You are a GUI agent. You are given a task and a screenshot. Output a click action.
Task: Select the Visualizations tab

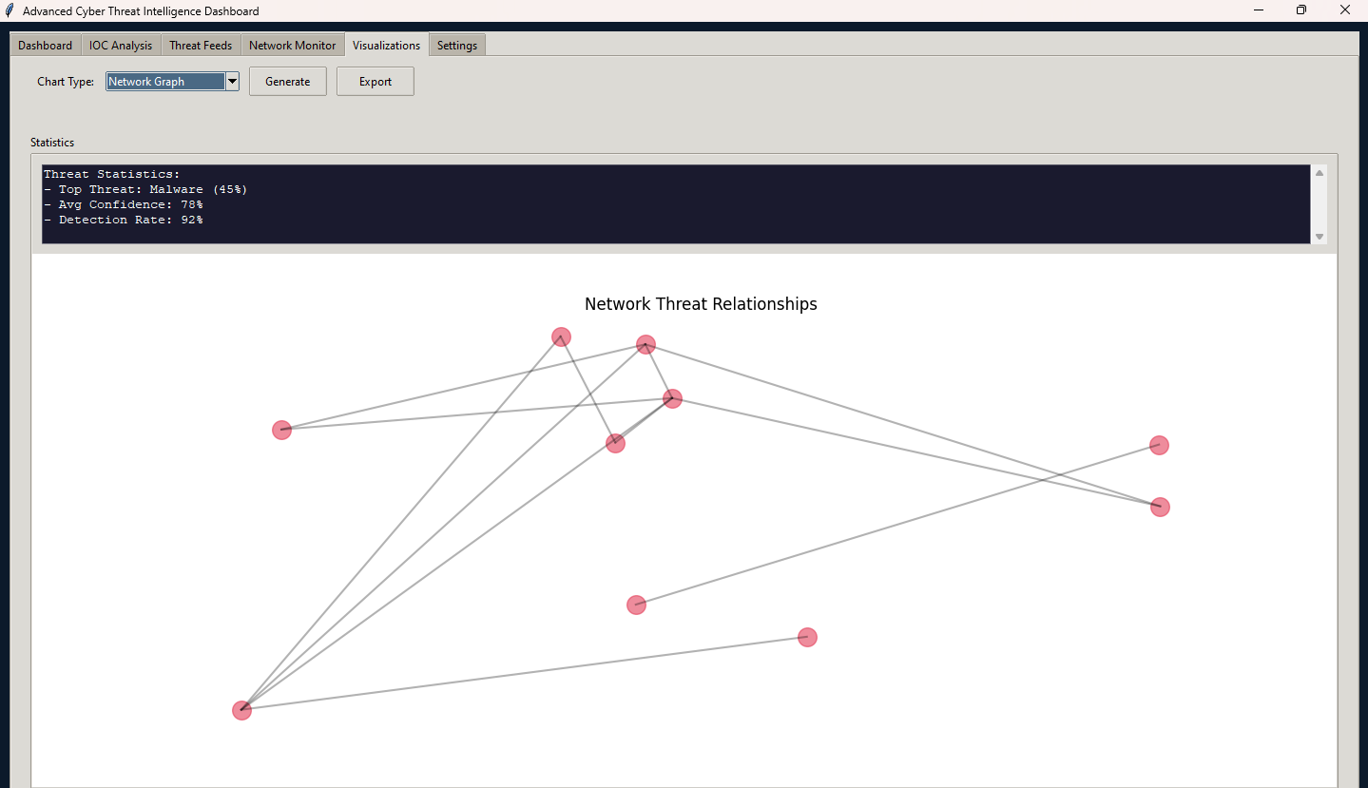click(x=386, y=46)
